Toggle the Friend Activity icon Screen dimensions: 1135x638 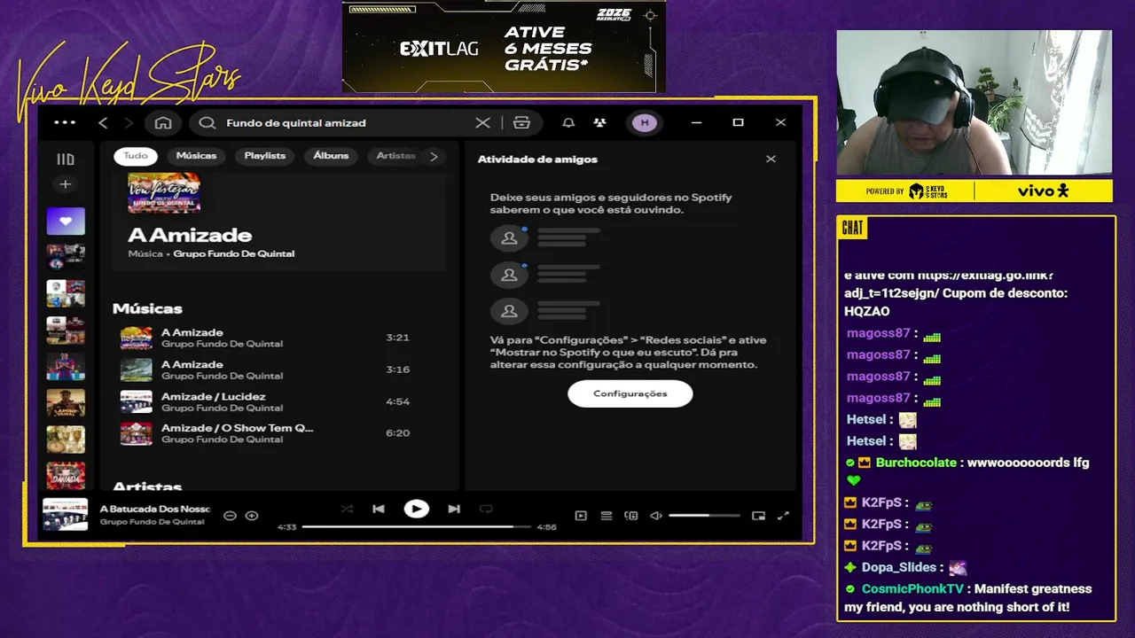tap(600, 123)
